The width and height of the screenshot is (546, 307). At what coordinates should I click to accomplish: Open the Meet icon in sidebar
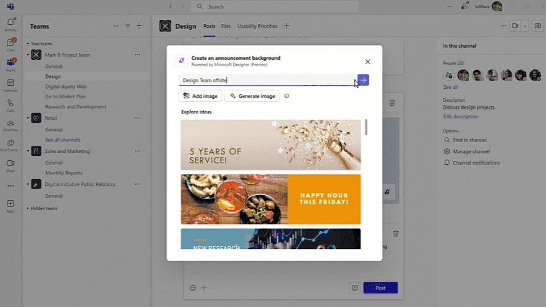10,165
